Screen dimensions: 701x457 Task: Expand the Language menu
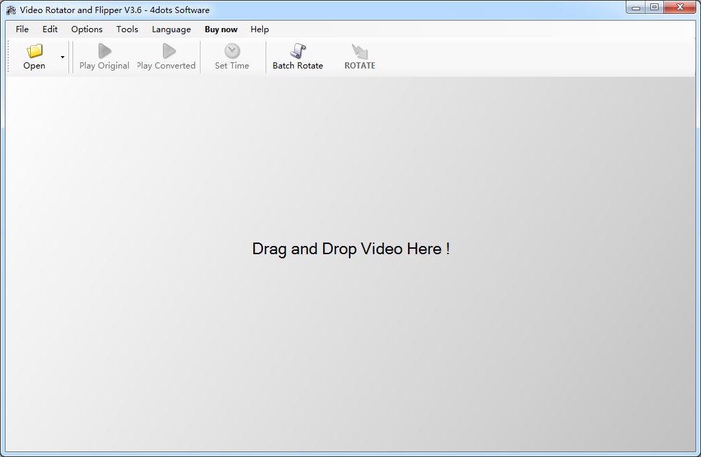click(x=171, y=29)
